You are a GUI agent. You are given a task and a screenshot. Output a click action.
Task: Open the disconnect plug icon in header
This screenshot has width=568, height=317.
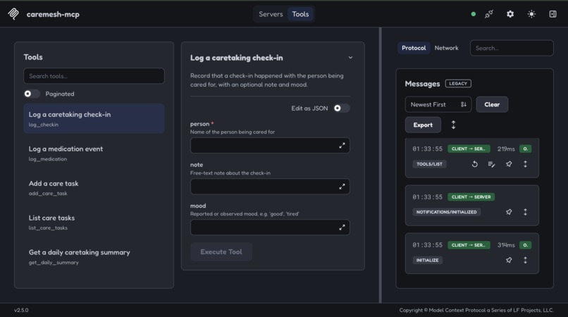click(488, 14)
